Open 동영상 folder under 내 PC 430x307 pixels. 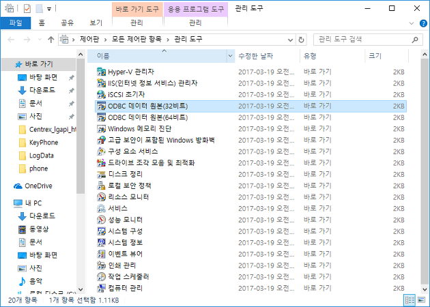click(33, 229)
